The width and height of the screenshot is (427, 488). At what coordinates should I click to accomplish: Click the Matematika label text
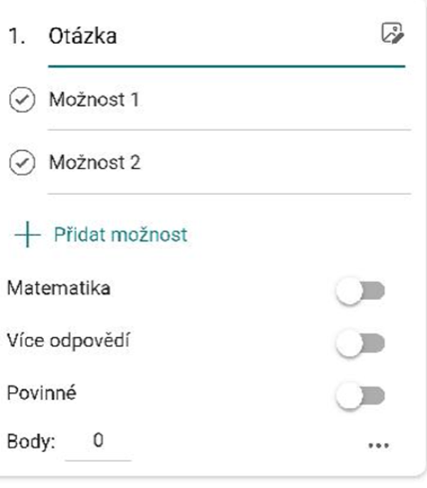tap(59, 288)
